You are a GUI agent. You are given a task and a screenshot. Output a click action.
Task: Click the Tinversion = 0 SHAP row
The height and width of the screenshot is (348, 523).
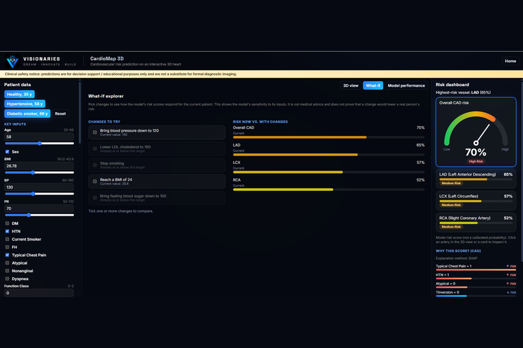tap(476, 294)
